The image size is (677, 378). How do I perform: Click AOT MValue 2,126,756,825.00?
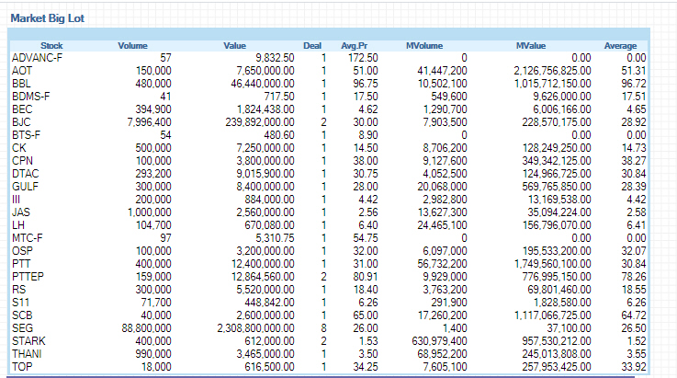coord(552,71)
